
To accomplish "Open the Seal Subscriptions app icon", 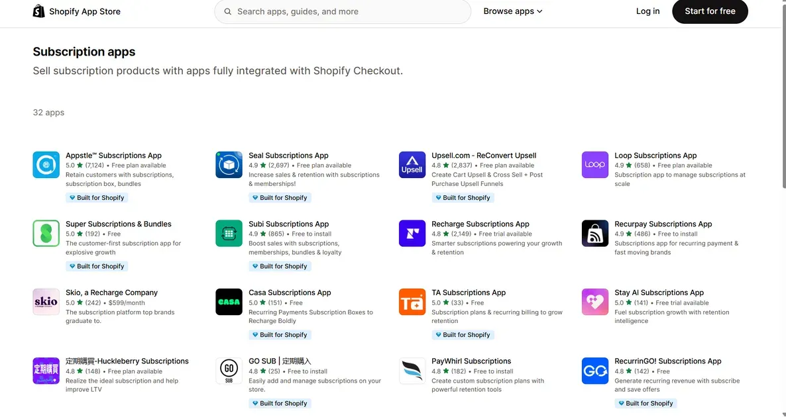I will (x=229, y=165).
